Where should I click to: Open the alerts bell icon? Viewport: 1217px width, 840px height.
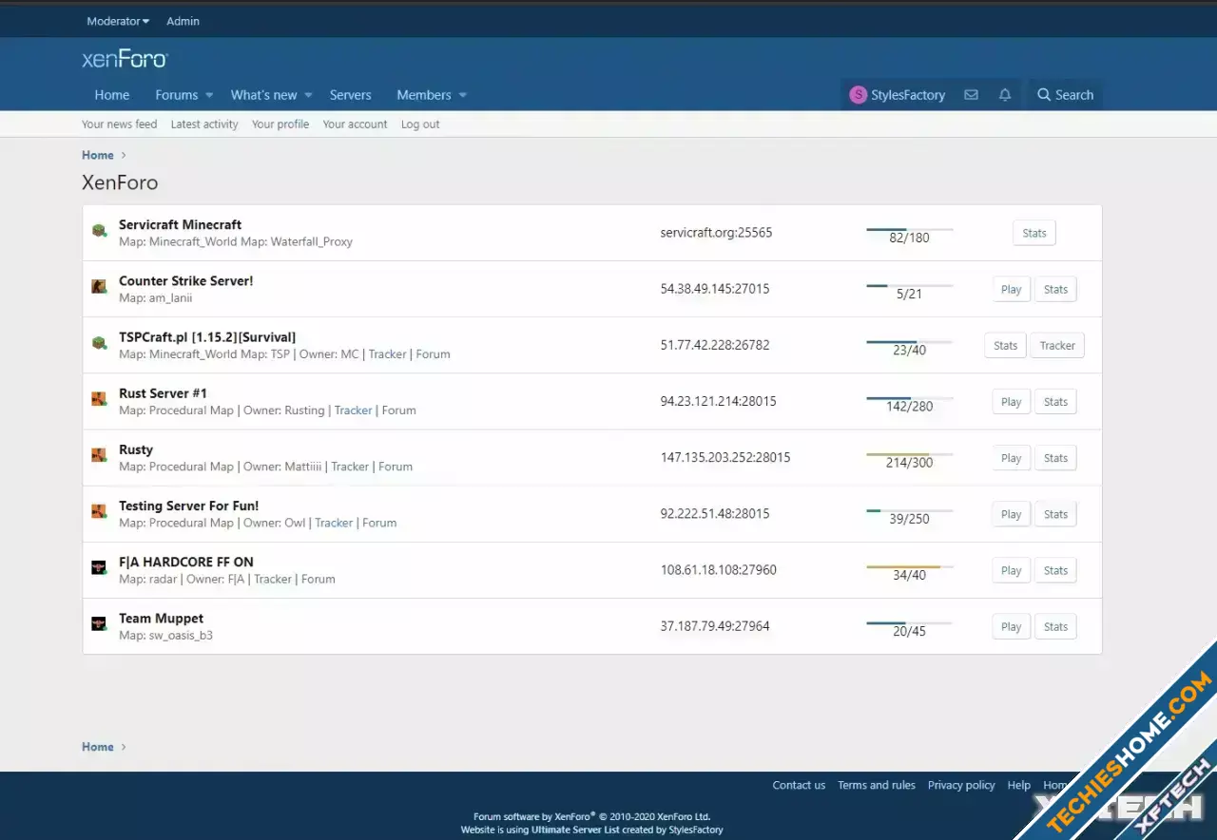1005,95
